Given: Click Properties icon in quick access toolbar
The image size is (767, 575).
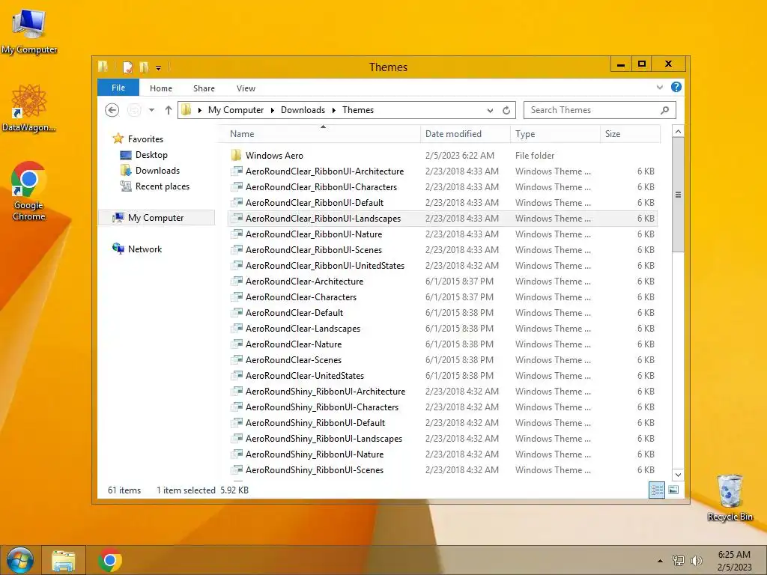Looking at the screenshot, I should [127, 67].
